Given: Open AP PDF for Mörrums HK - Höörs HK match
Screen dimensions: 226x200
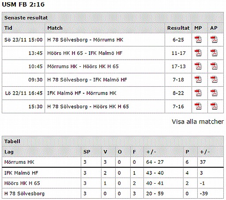Looking at the screenshot, I should point(214,66).
